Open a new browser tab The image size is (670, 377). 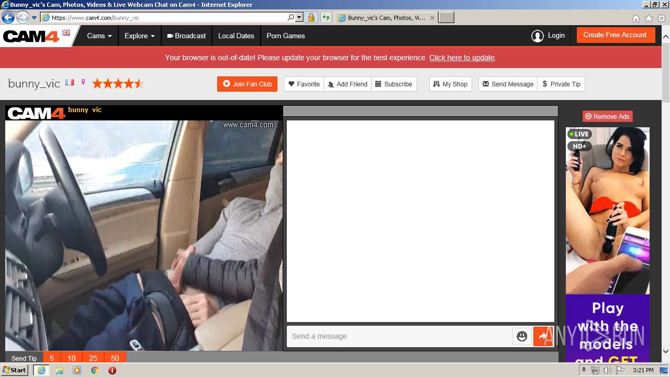pos(446,18)
